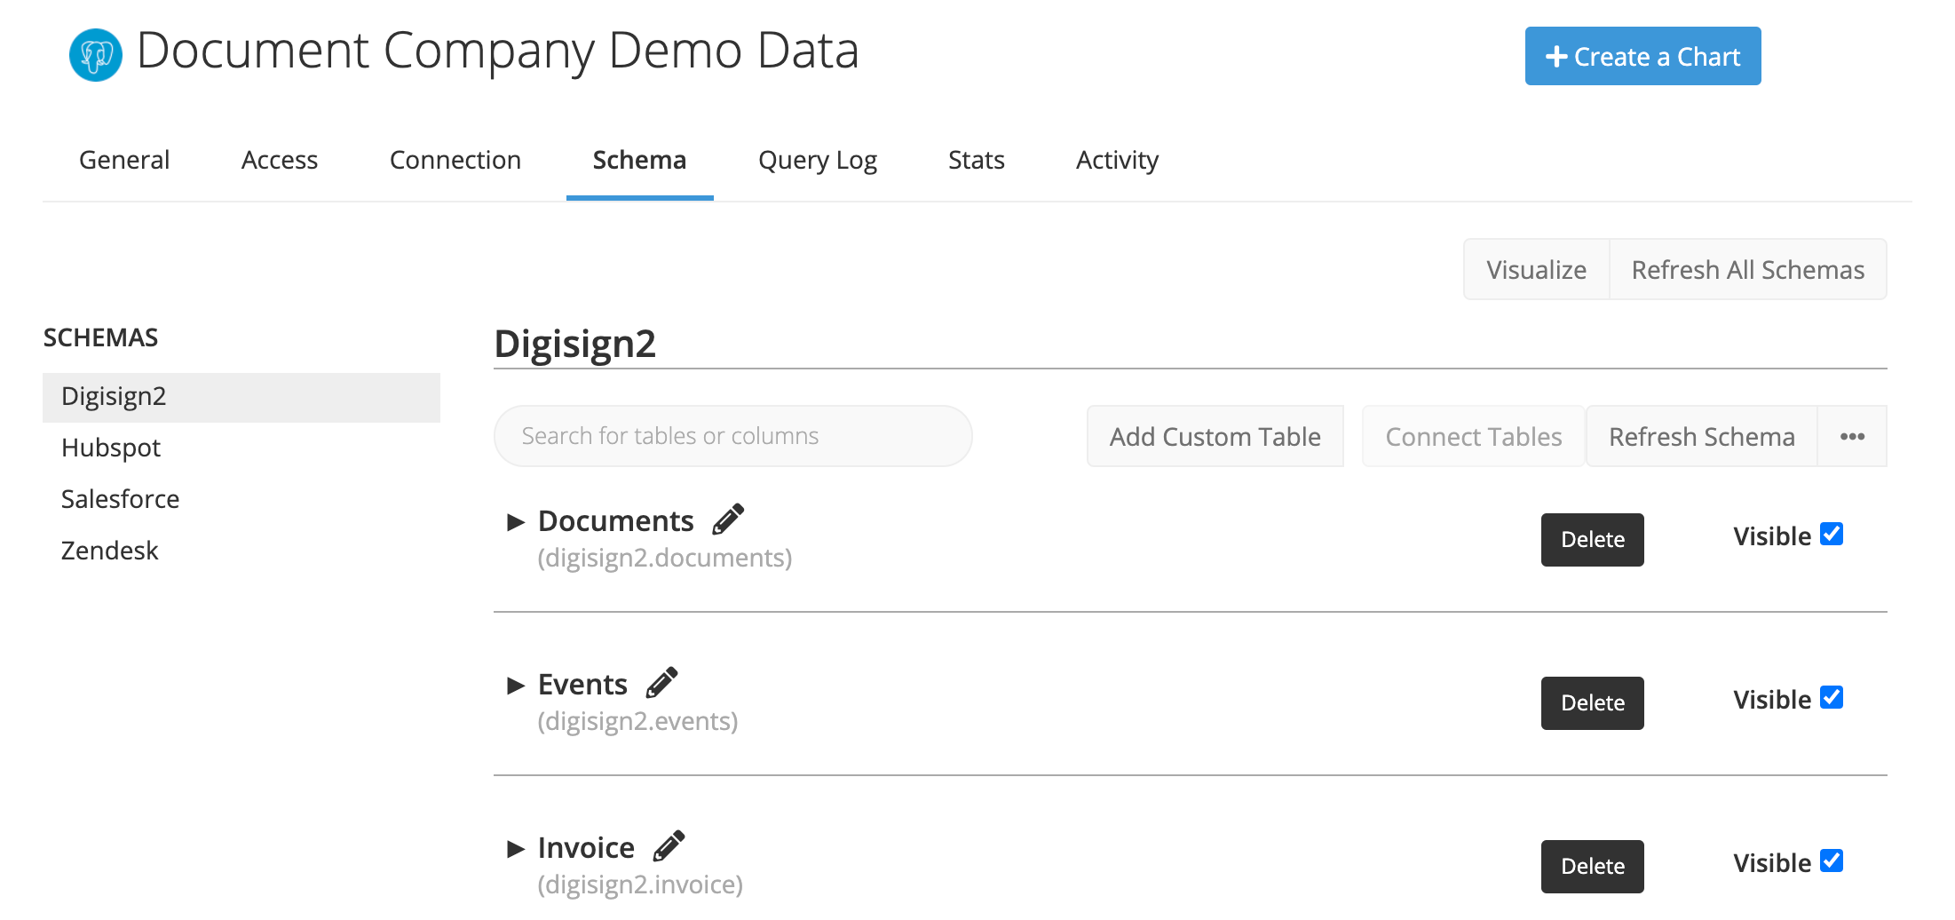Expand the Events table triangle
This screenshot has height=920, width=1955.
pos(515,685)
